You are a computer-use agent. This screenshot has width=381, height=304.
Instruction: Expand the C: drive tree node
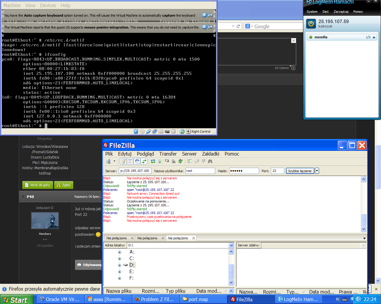tap(120, 259)
